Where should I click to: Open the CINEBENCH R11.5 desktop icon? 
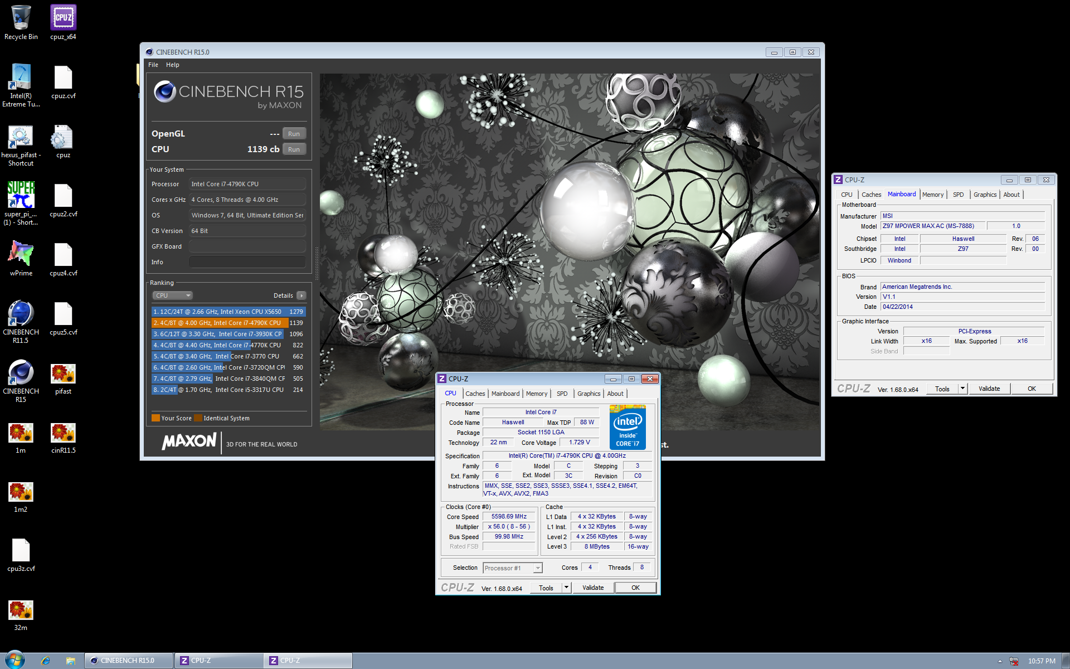pos(21,321)
